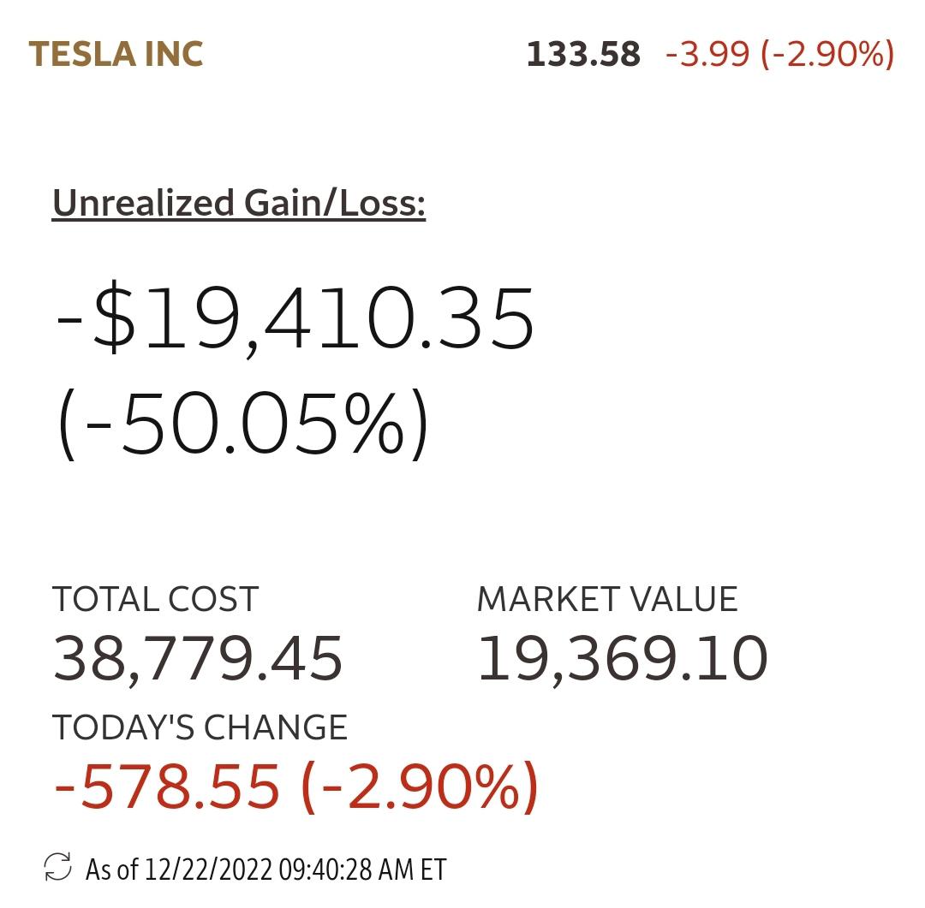Open the Unrealized Gain/Loss link
Screen dimensions: 925x908
click(239, 204)
